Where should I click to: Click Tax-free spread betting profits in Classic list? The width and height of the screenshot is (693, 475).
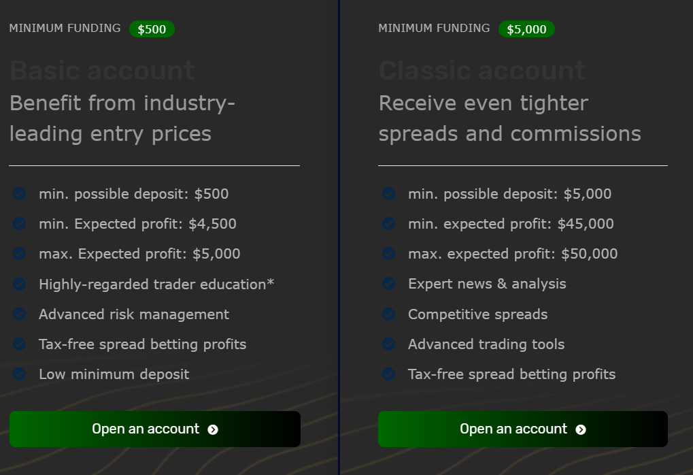click(x=512, y=374)
